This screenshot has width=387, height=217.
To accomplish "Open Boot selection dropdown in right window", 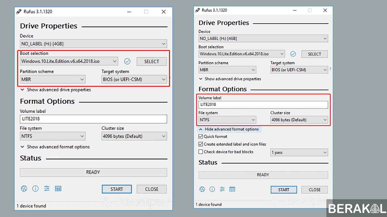I will click(242, 54).
